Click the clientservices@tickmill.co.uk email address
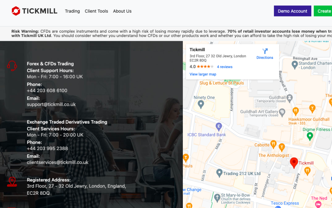332x208 pixels. pos(57,162)
